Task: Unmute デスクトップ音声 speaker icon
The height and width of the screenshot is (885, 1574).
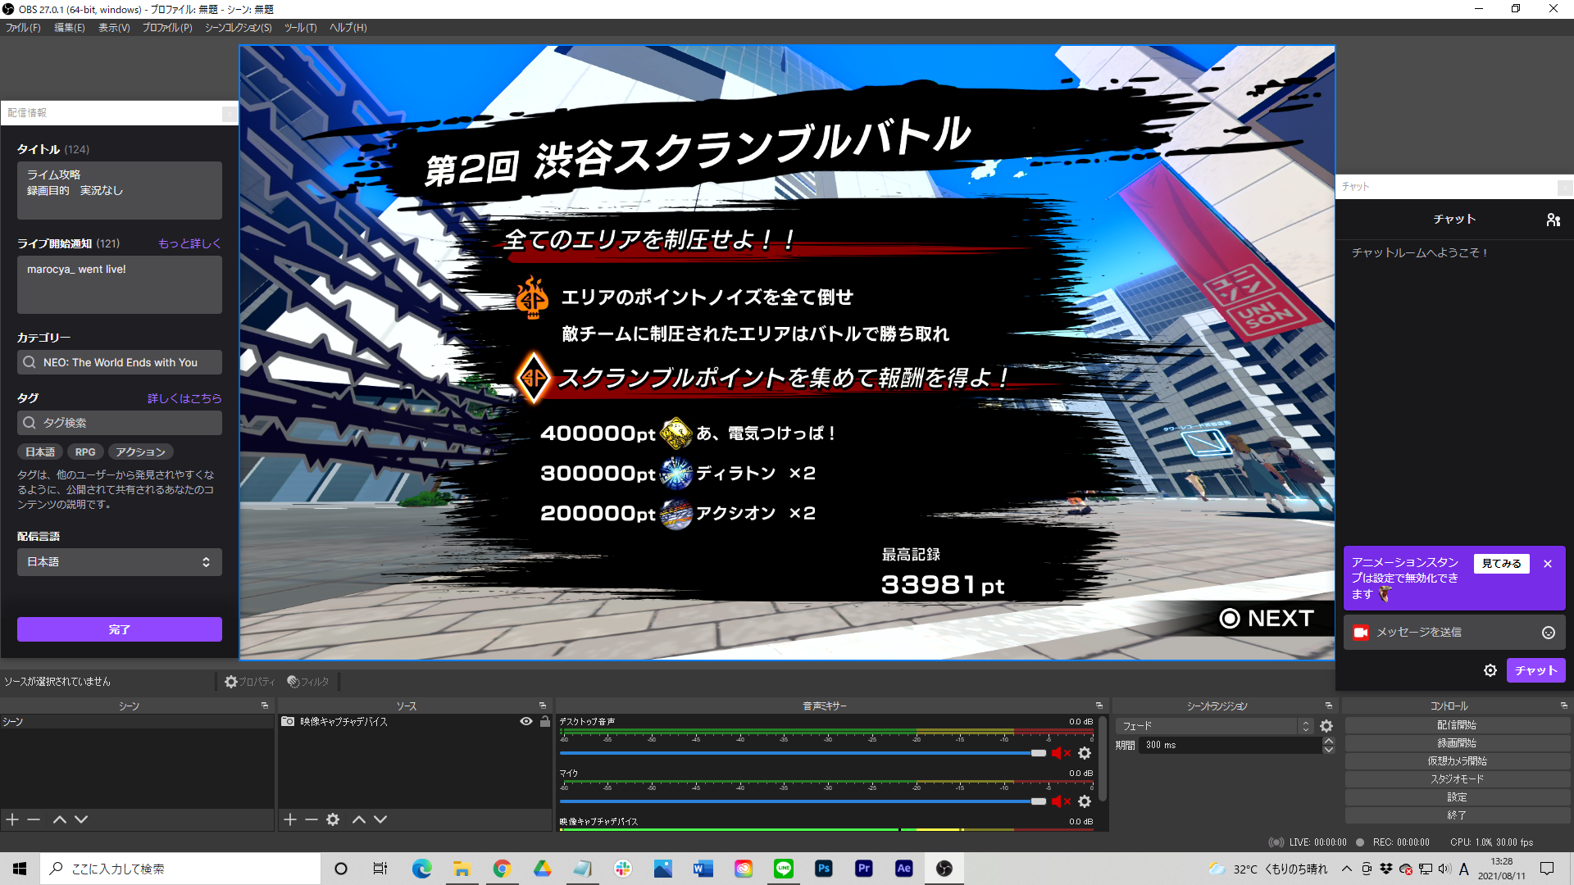Action: (x=1061, y=753)
